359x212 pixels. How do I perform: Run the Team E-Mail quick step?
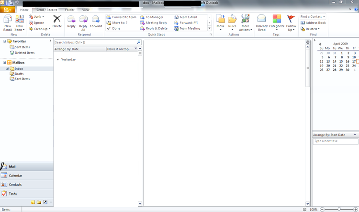click(185, 17)
